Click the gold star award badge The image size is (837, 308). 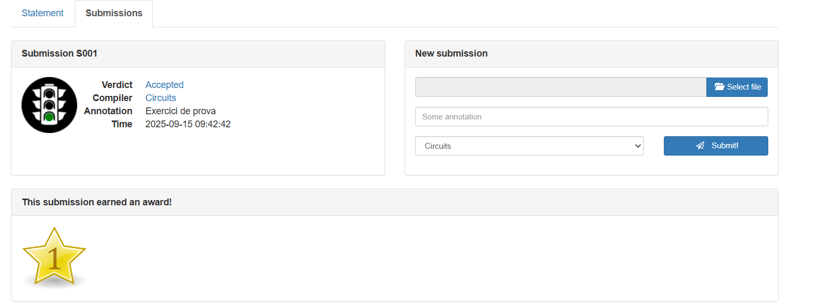coord(54,257)
